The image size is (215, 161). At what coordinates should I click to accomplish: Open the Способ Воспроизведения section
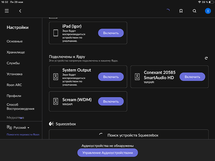20,107
